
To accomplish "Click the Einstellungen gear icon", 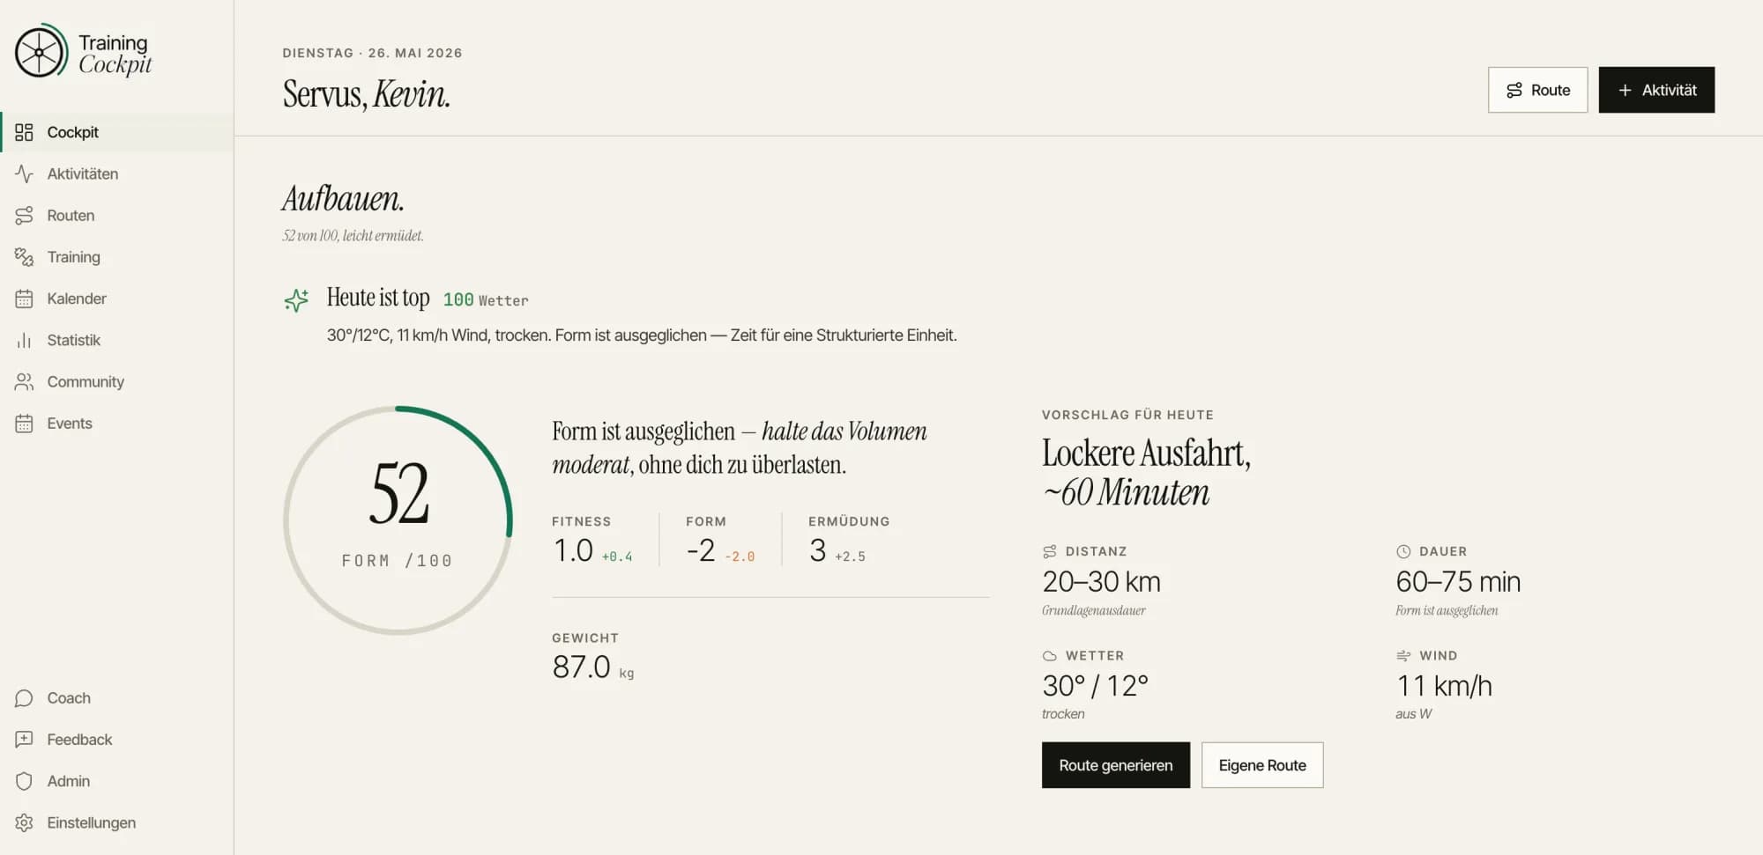I will 24,822.
